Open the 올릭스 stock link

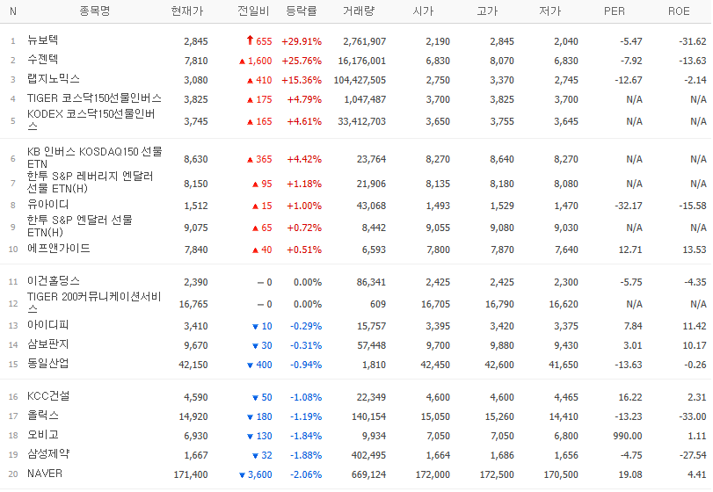coord(42,416)
